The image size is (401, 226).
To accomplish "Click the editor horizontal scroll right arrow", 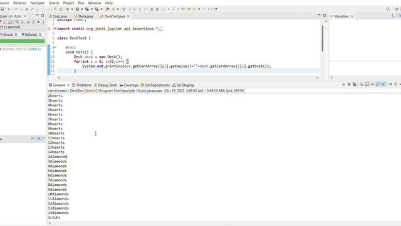I will [x=318, y=77].
